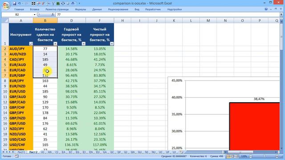Go to first sheet tab navigation arrow
This screenshot has height=160, width=285.
(x=3, y=152)
